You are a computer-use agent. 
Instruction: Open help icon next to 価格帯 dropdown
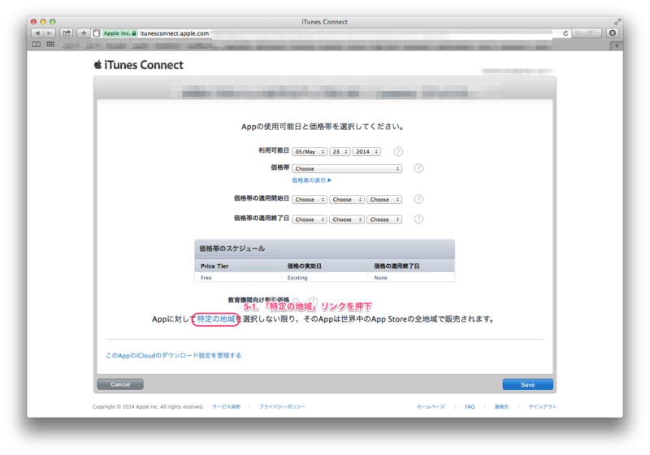point(418,168)
